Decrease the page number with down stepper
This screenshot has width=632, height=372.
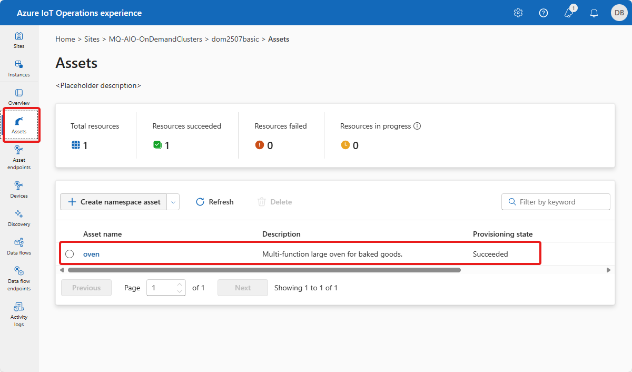180,291
